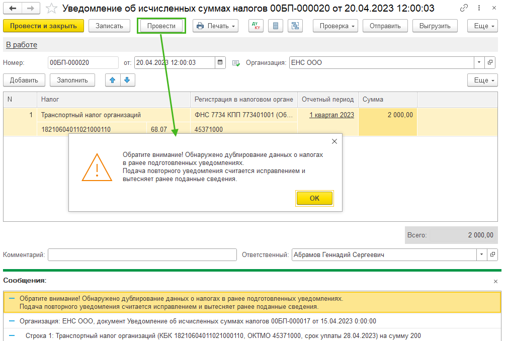Expand Ответственный dropdown arrow
Image resolution: width=506 pixels, height=341 pixels.
(x=481, y=254)
